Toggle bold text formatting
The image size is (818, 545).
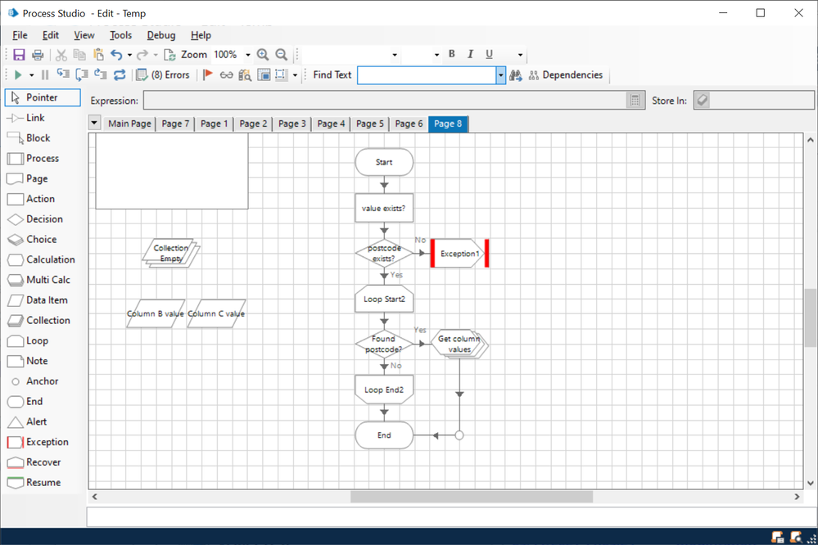451,55
